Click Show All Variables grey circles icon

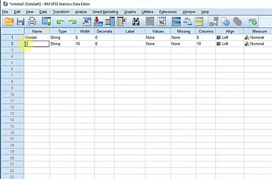(237, 21)
